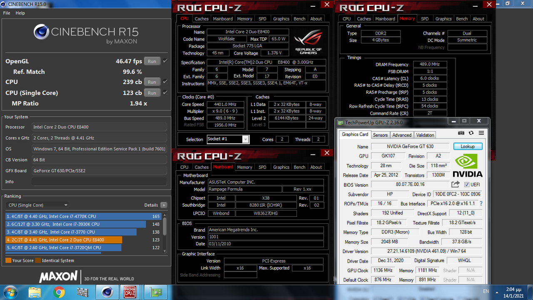The image size is (533, 300).
Task: Switch to the Advanced tab in GPU-Z
Action: coord(402,135)
